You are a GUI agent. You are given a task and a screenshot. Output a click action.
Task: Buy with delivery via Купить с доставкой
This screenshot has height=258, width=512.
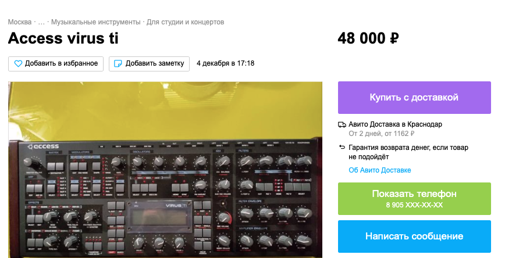point(414,98)
